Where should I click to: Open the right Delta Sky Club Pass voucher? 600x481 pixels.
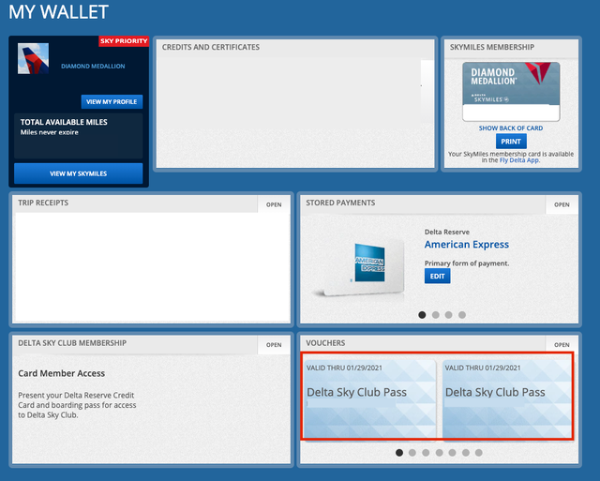pos(507,398)
